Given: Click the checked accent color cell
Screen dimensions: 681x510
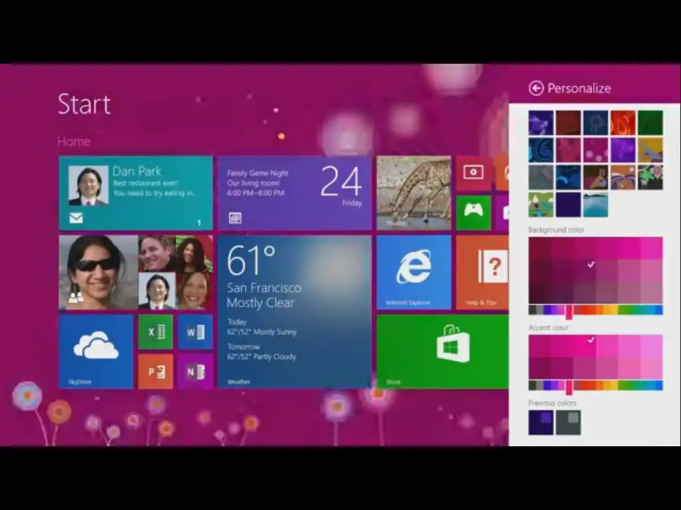Looking at the screenshot, I should pos(585,345).
